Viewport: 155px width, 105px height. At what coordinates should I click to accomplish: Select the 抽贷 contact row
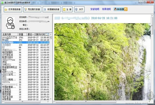pyautogui.click(x=26, y=70)
